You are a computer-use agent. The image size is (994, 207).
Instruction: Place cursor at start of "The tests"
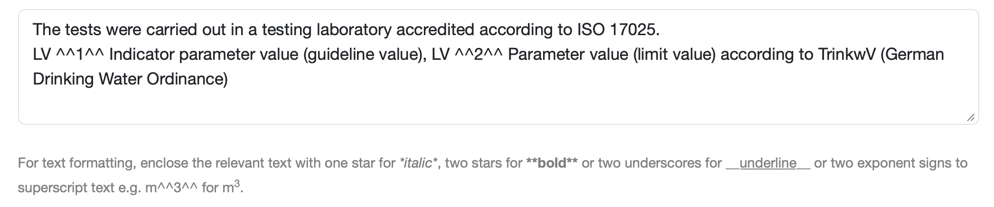click(x=33, y=30)
